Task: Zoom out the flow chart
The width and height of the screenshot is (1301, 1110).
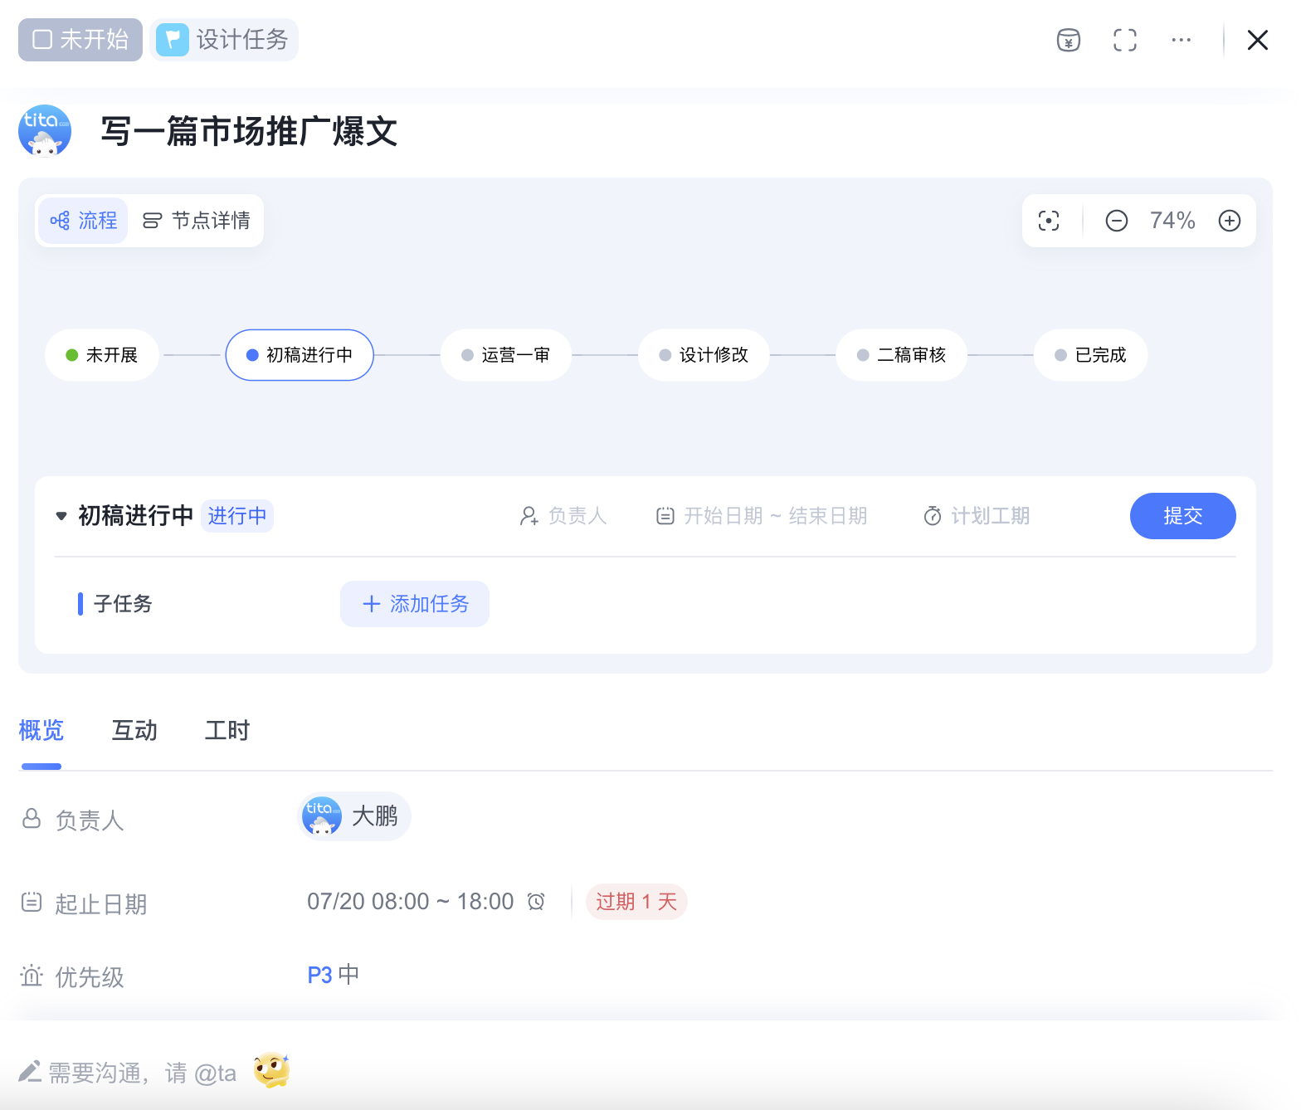Action: [x=1116, y=221]
